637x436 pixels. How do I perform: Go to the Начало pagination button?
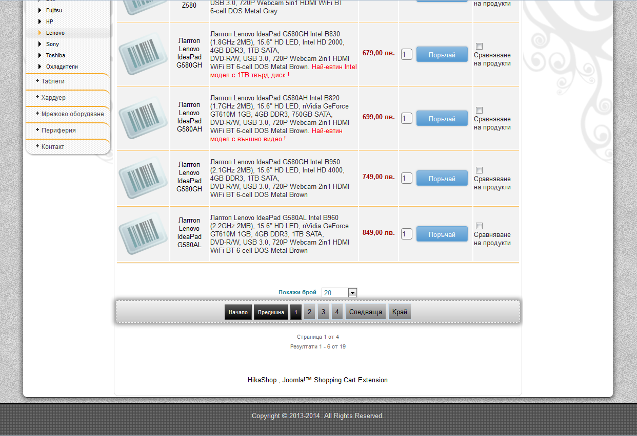tap(238, 312)
